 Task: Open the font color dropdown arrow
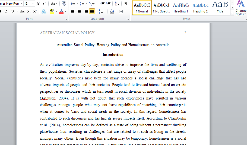click(x=65, y=11)
